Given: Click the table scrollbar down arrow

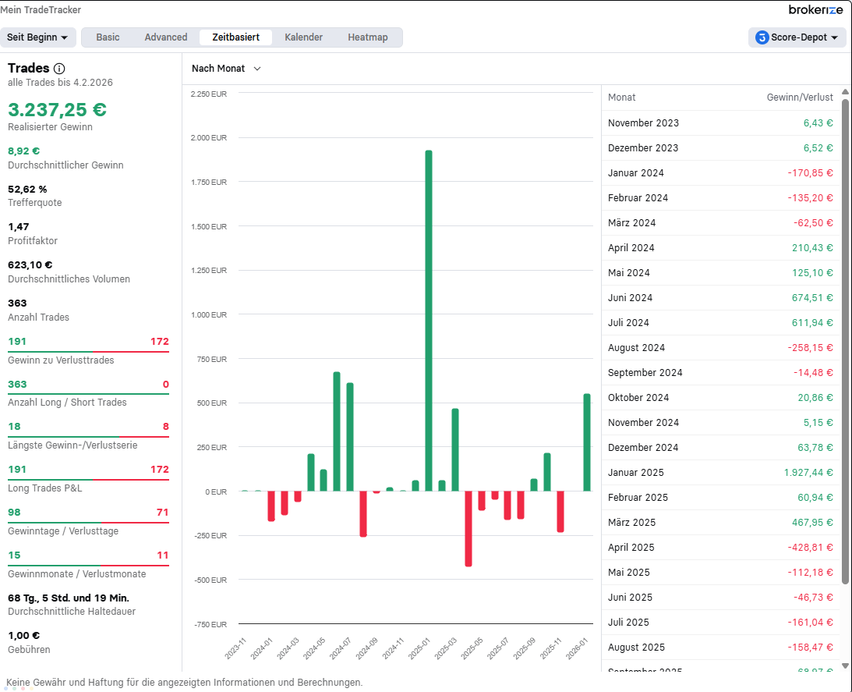Looking at the screenshot, I should 845,665.
